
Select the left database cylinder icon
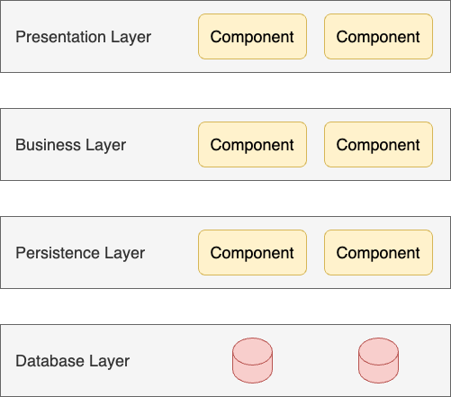[x=252, y=360]
